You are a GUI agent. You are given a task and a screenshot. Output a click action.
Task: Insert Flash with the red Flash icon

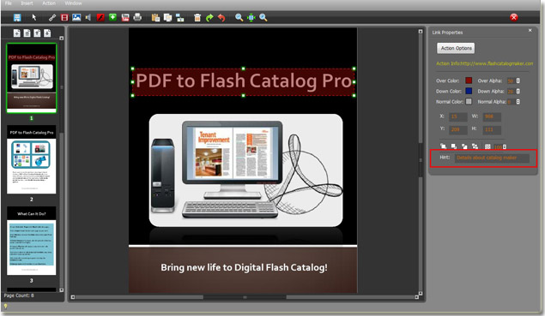pos(100,17)
